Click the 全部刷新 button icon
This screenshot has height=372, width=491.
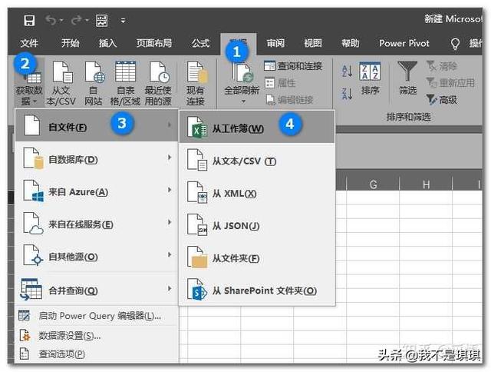pos(242,73)
